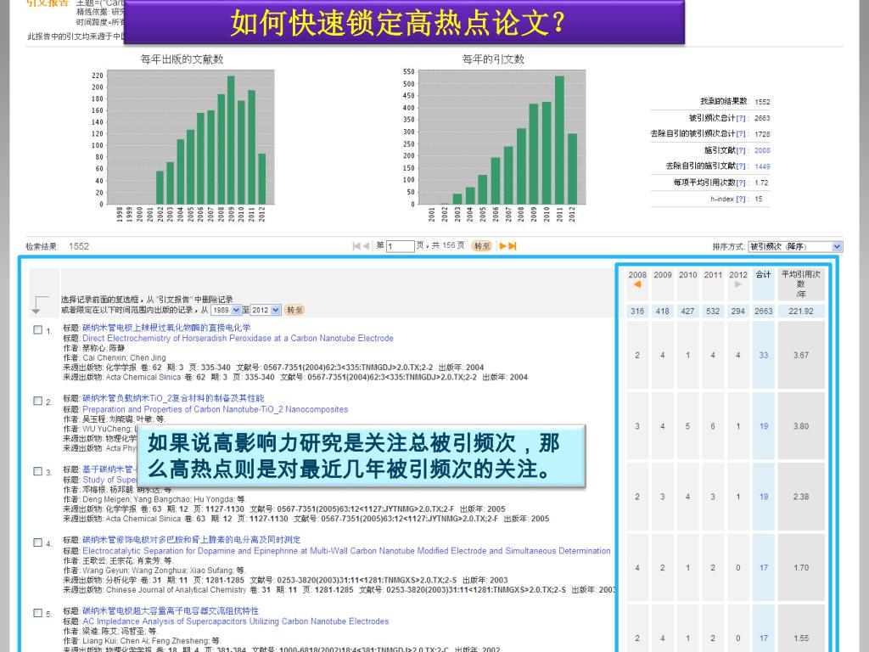869x652 pixels.
Task: Open the start year dropdown showing 1989
Action: [226, 310]
